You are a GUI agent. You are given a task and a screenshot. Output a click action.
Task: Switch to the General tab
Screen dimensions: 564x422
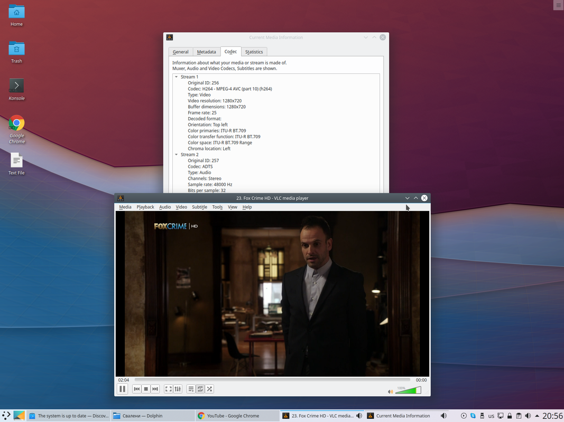(181, 52)
